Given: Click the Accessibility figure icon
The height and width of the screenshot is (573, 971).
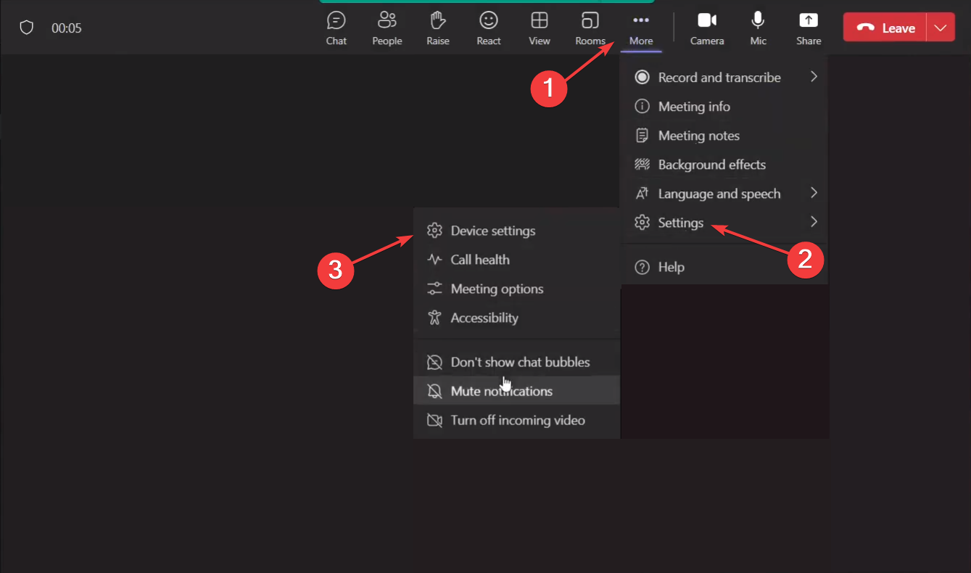Looking at the screenshot, I should point(434,318).
